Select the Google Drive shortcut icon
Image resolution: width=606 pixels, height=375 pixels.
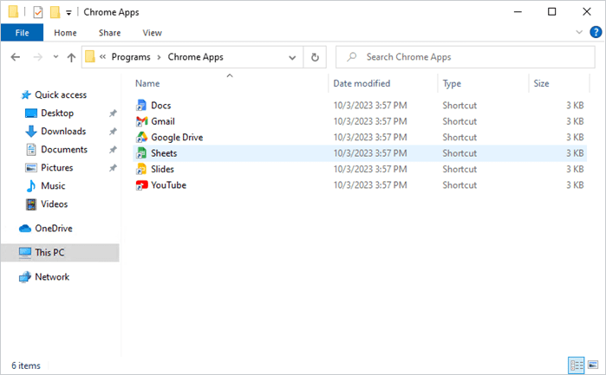coord(141,137)
